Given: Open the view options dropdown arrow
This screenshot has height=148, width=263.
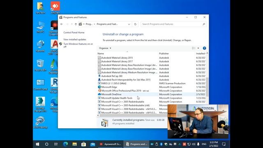Looking at the screenshot, I should 198,48.
